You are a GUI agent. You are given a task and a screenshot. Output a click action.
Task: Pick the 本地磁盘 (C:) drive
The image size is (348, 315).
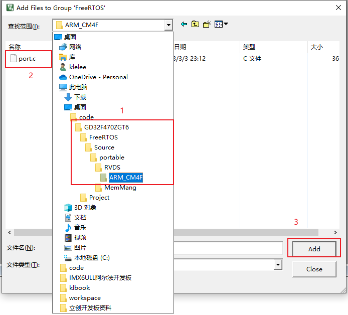(x=91, y=258)
